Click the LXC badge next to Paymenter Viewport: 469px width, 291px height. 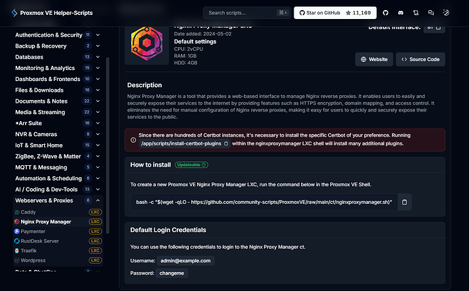click(95, 231)
